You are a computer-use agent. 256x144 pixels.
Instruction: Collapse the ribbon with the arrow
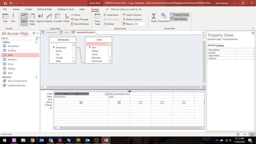[x=253, y=28]
